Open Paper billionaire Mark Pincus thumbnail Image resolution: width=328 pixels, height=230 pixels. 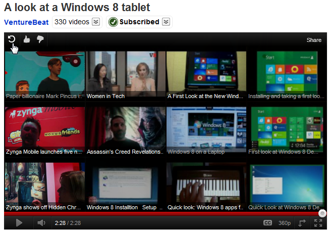pos(45,76)
